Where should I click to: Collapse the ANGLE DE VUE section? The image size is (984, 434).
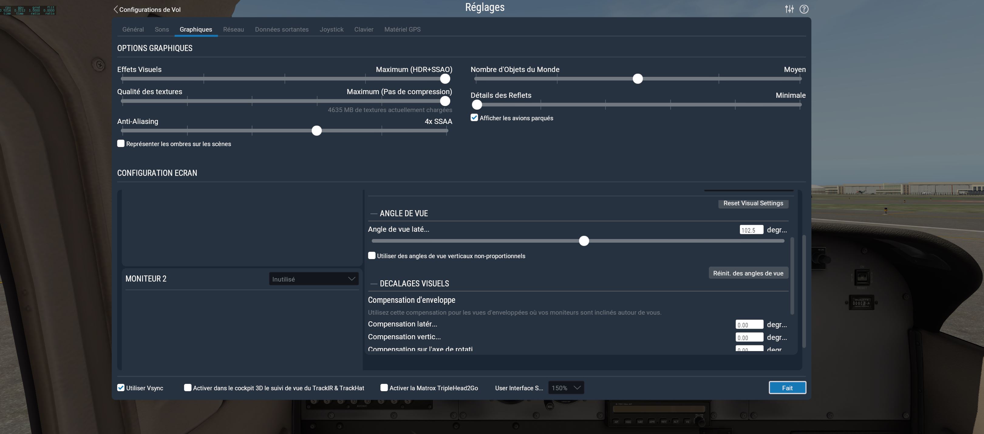click(374, 214)
